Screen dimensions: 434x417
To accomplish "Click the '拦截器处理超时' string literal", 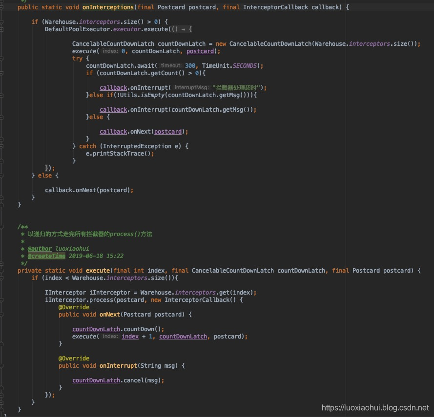I will [x=236, y=88].
